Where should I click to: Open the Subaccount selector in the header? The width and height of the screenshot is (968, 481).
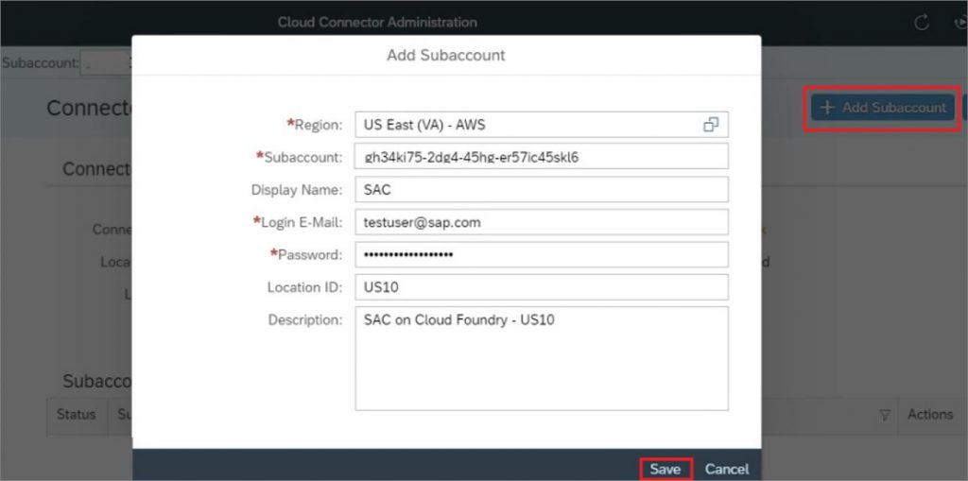(x=106, y=63)
